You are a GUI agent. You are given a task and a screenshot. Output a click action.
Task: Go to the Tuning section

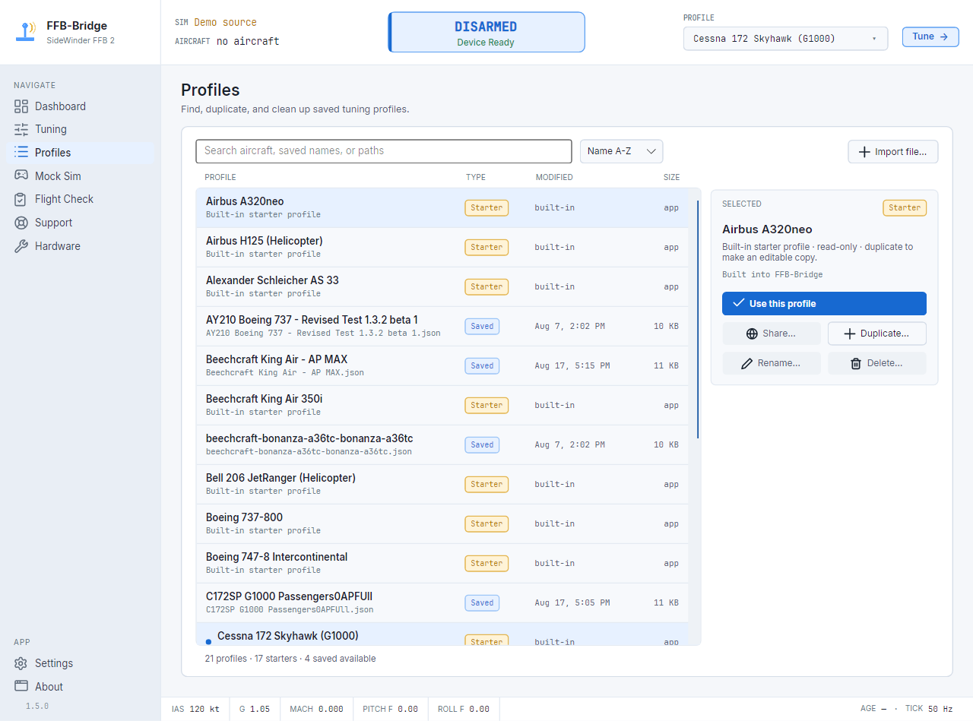[80, 129]
